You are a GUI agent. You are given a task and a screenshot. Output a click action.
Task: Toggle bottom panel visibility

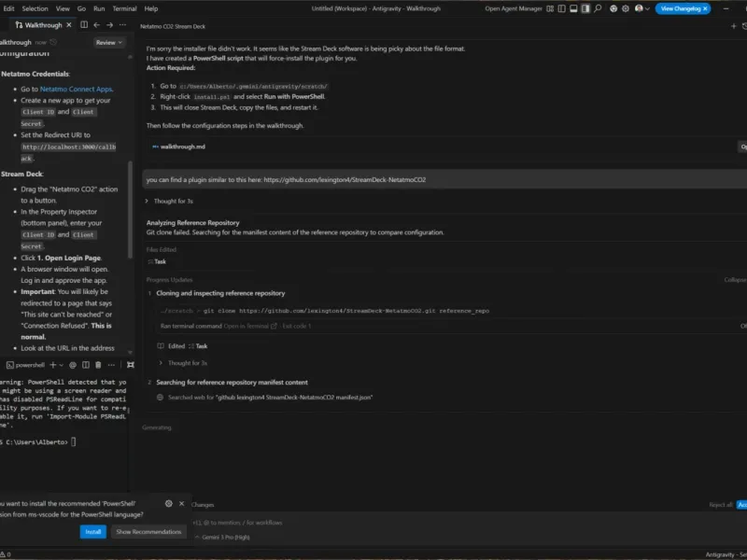[x=574, y=8]
